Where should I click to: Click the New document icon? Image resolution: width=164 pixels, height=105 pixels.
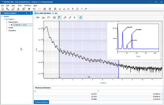click(3, 9)
